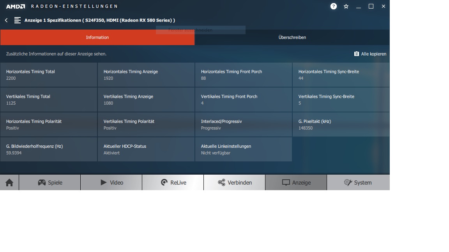Select the Vertikales Timing Total tile

coord(49,100)
